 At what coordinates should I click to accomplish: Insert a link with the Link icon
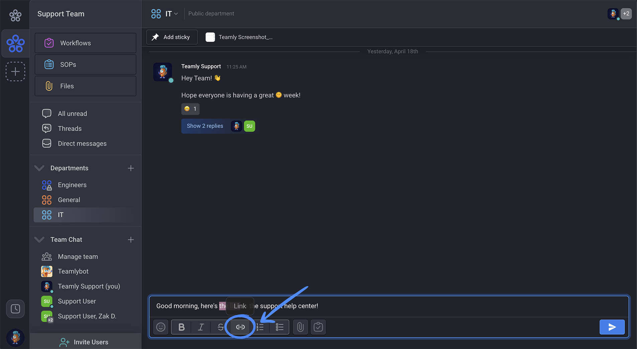[240, 327]
